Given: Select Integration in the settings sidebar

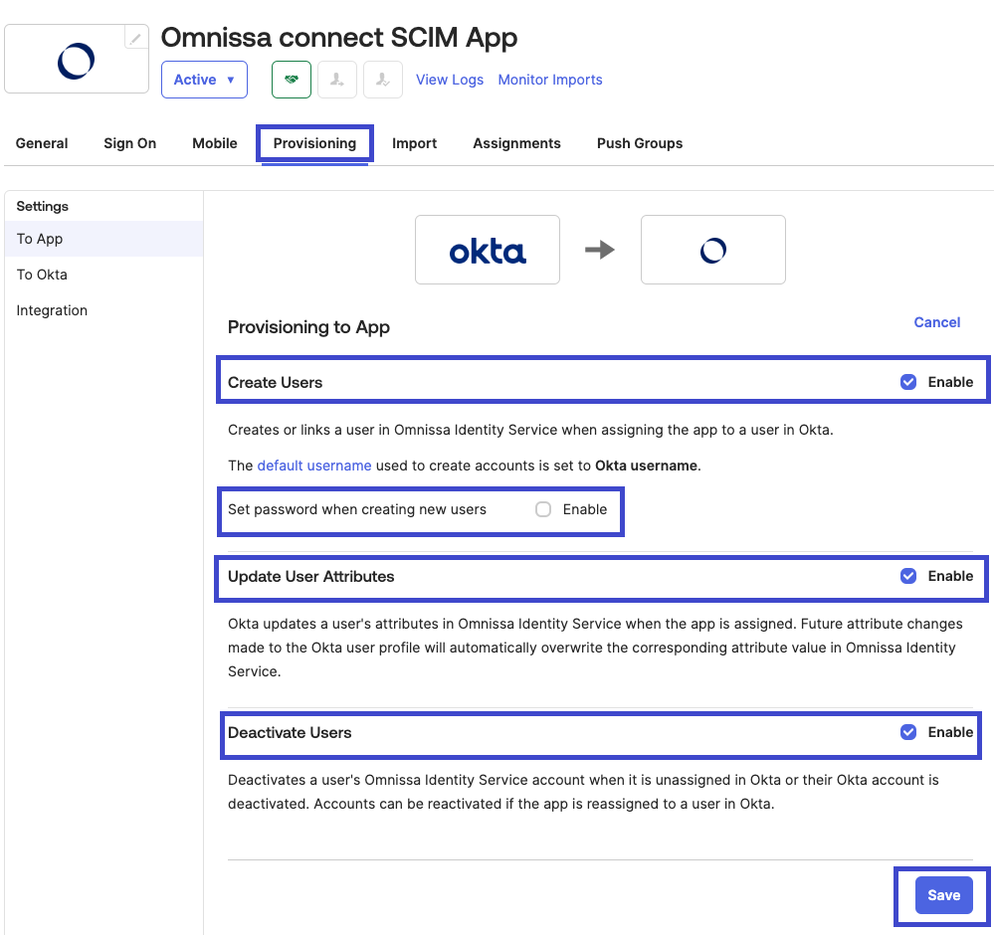Looking at the screenshot, I should click(x=103, y=310).
